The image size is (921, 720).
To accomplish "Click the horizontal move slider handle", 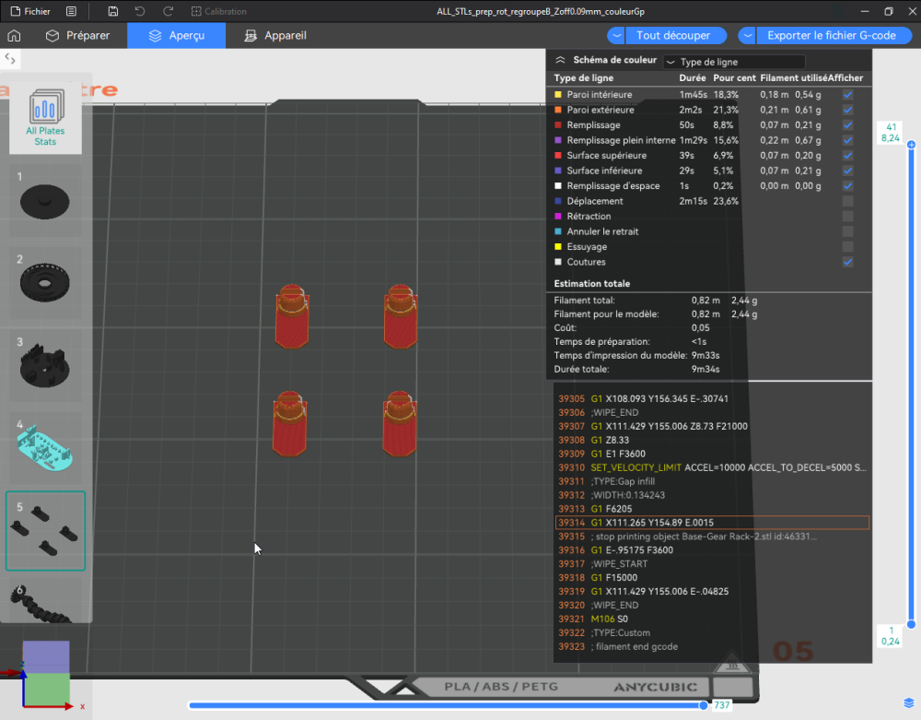I will click(703, 704).
